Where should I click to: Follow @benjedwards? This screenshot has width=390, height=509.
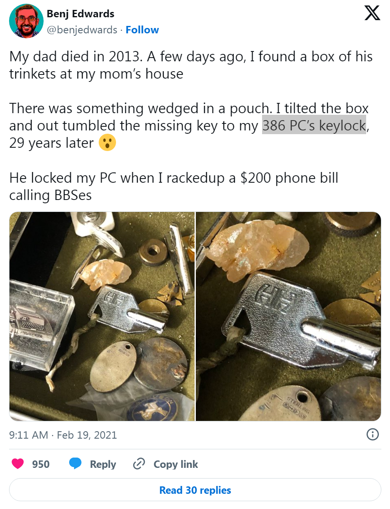[142, 30]
